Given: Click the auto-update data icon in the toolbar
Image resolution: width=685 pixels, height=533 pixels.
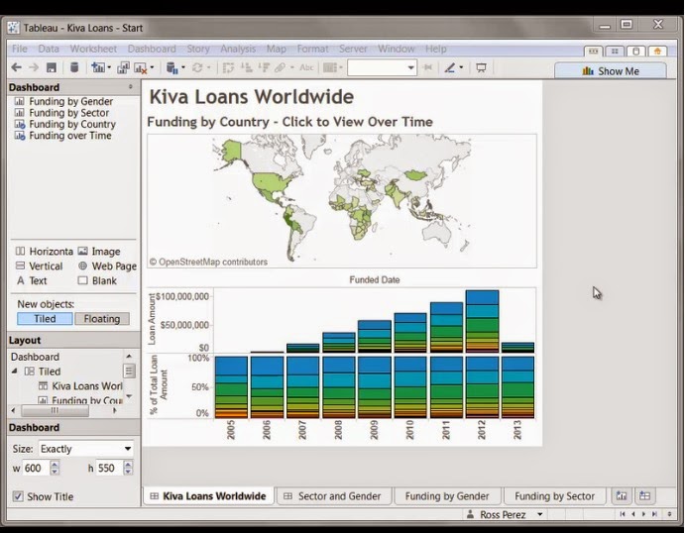Looking at the screenshot, I should 172,67.
